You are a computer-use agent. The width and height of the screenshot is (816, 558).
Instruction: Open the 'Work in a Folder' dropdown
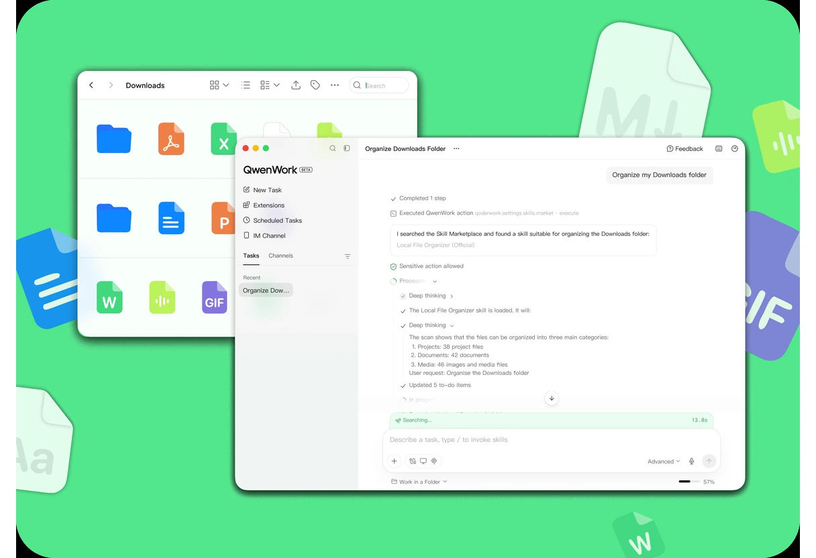point(419,482)
